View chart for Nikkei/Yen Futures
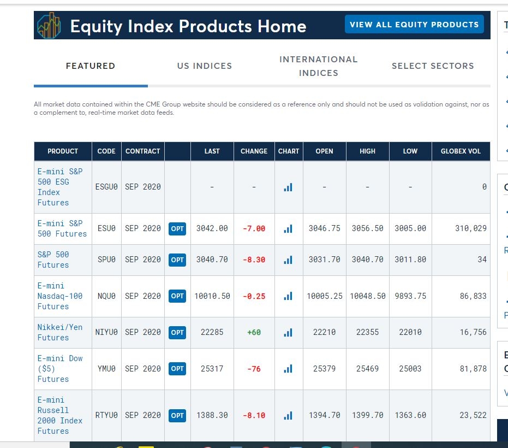508x448 pixels. click(x=288, y=333)
